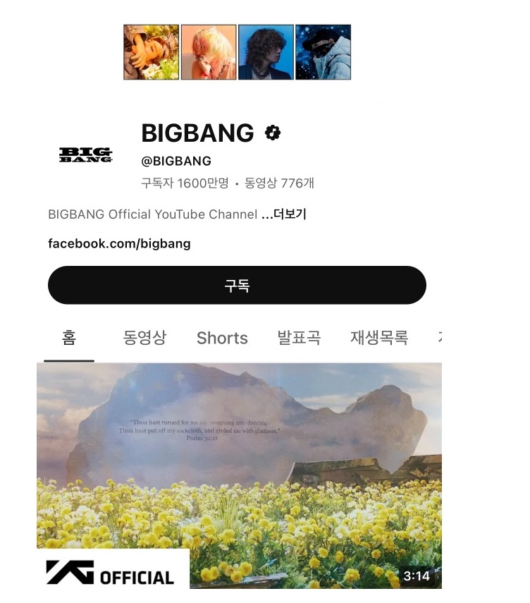This screenshot has height=603, width=530.
Task: Open third banner photo on blue background
Action: click(x=266, y=52)
